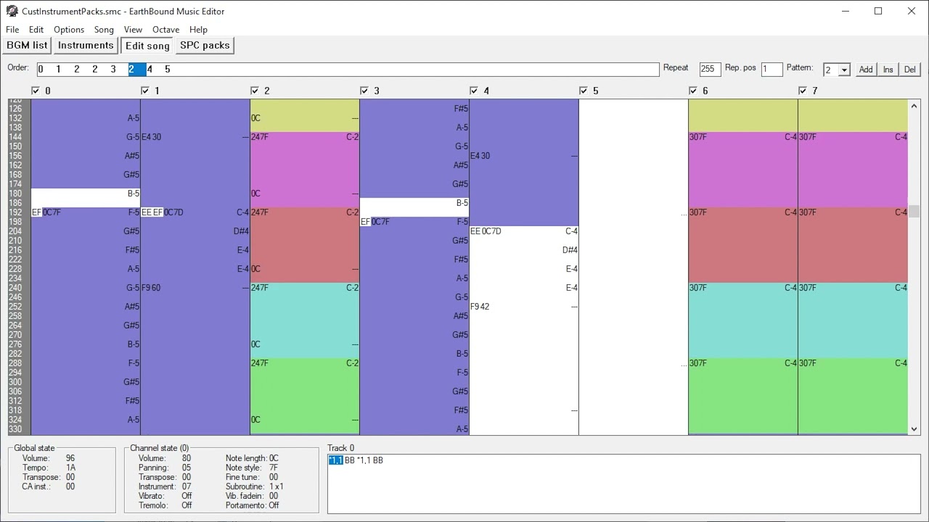The height and width of the screenshot is (522, 929).
Task: Select order entry 3
Action: [112, 70]
